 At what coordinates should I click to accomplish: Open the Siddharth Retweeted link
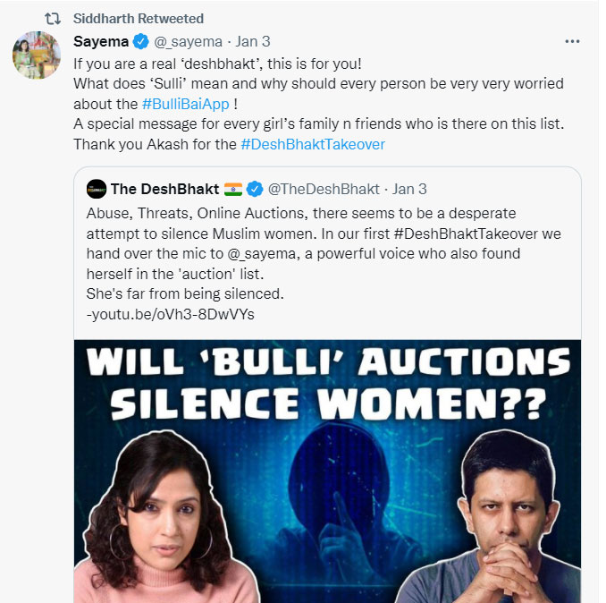139,18
